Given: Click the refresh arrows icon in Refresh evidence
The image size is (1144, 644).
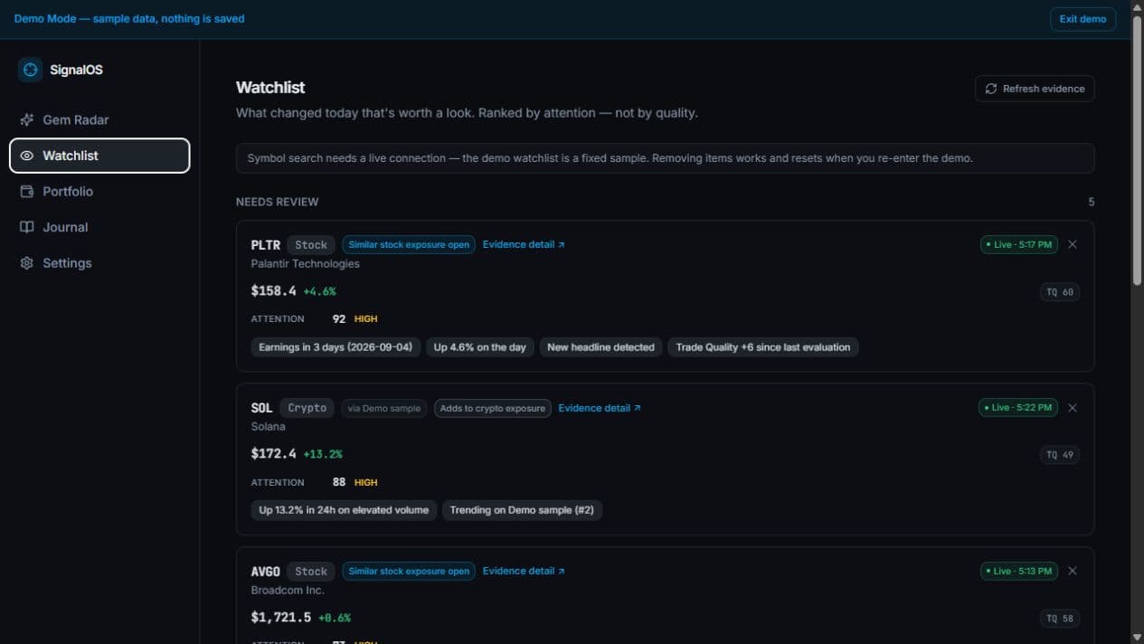Looking at the screenshot, I should coord(991,89).
